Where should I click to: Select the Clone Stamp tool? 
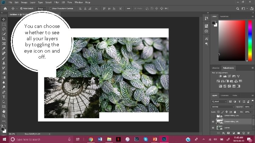tap(4, 63)
